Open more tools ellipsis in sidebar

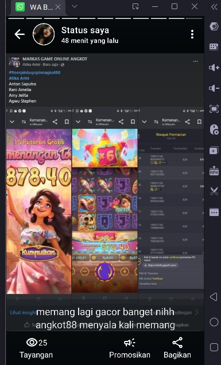click(x=214, y=212)
